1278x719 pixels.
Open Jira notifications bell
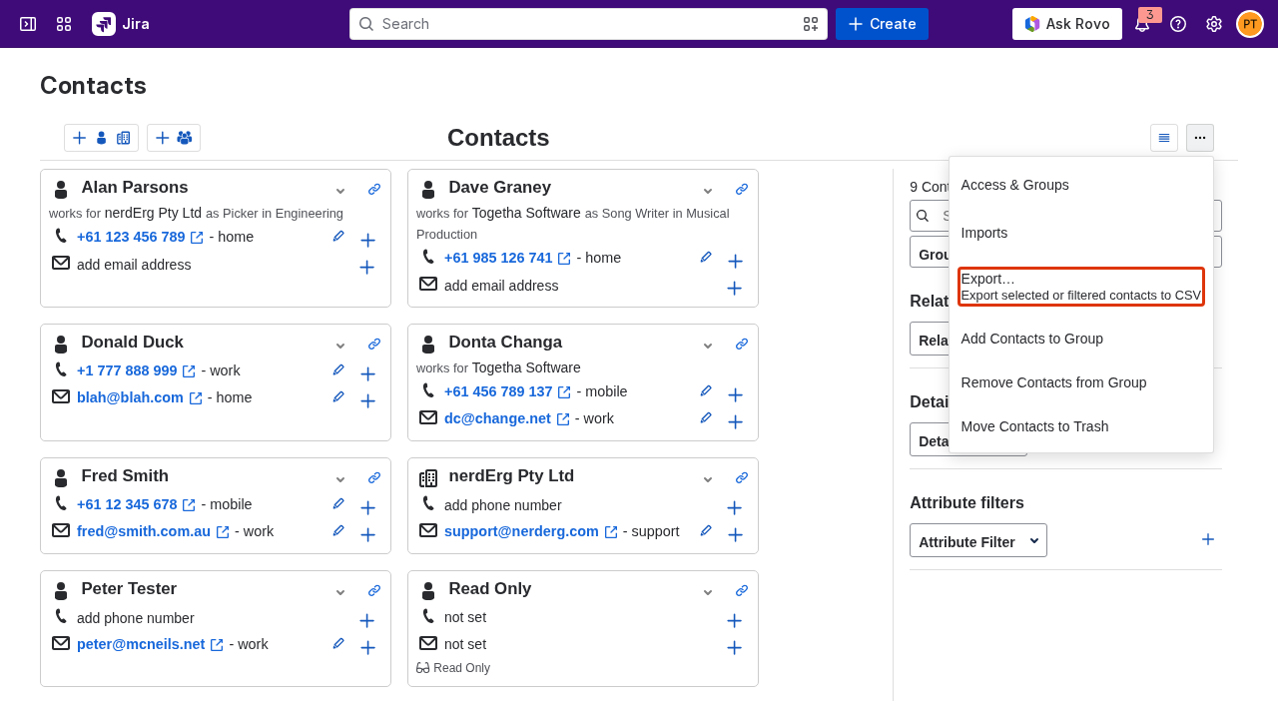1142,24
